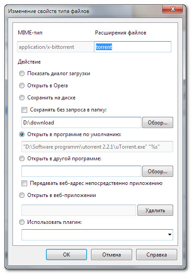Confirm with the OK button
The width and height of the screenshot is (191, 274).
click(66, 255)
